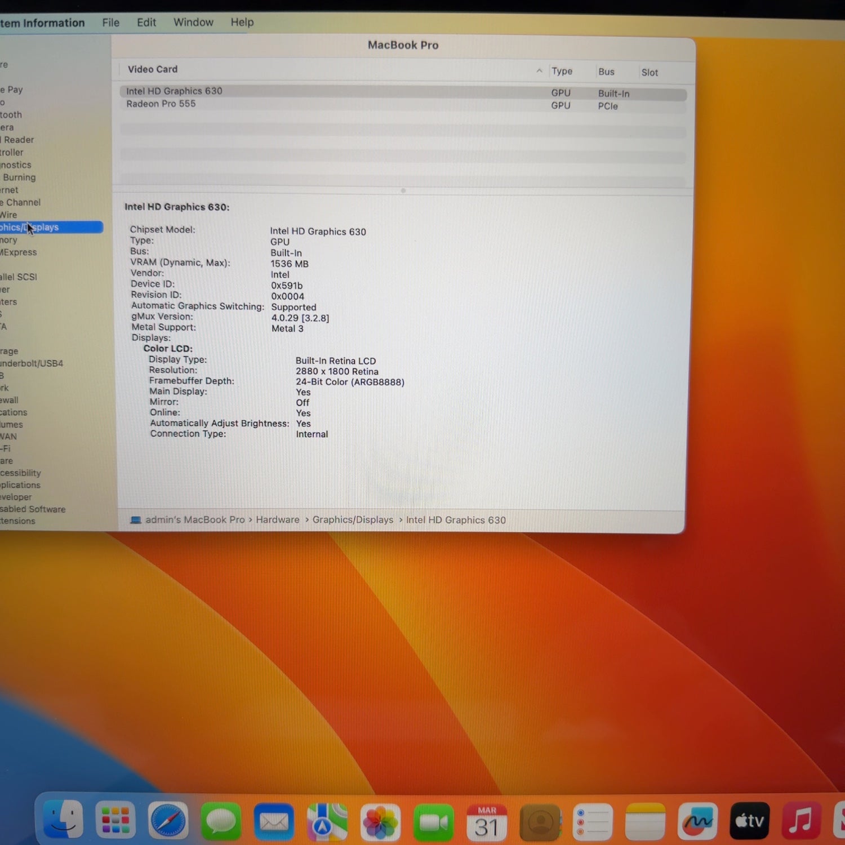This screenshot has width=845, height=845.
Task: Sort the list by Bus column
Action: (x=606, y=72)
